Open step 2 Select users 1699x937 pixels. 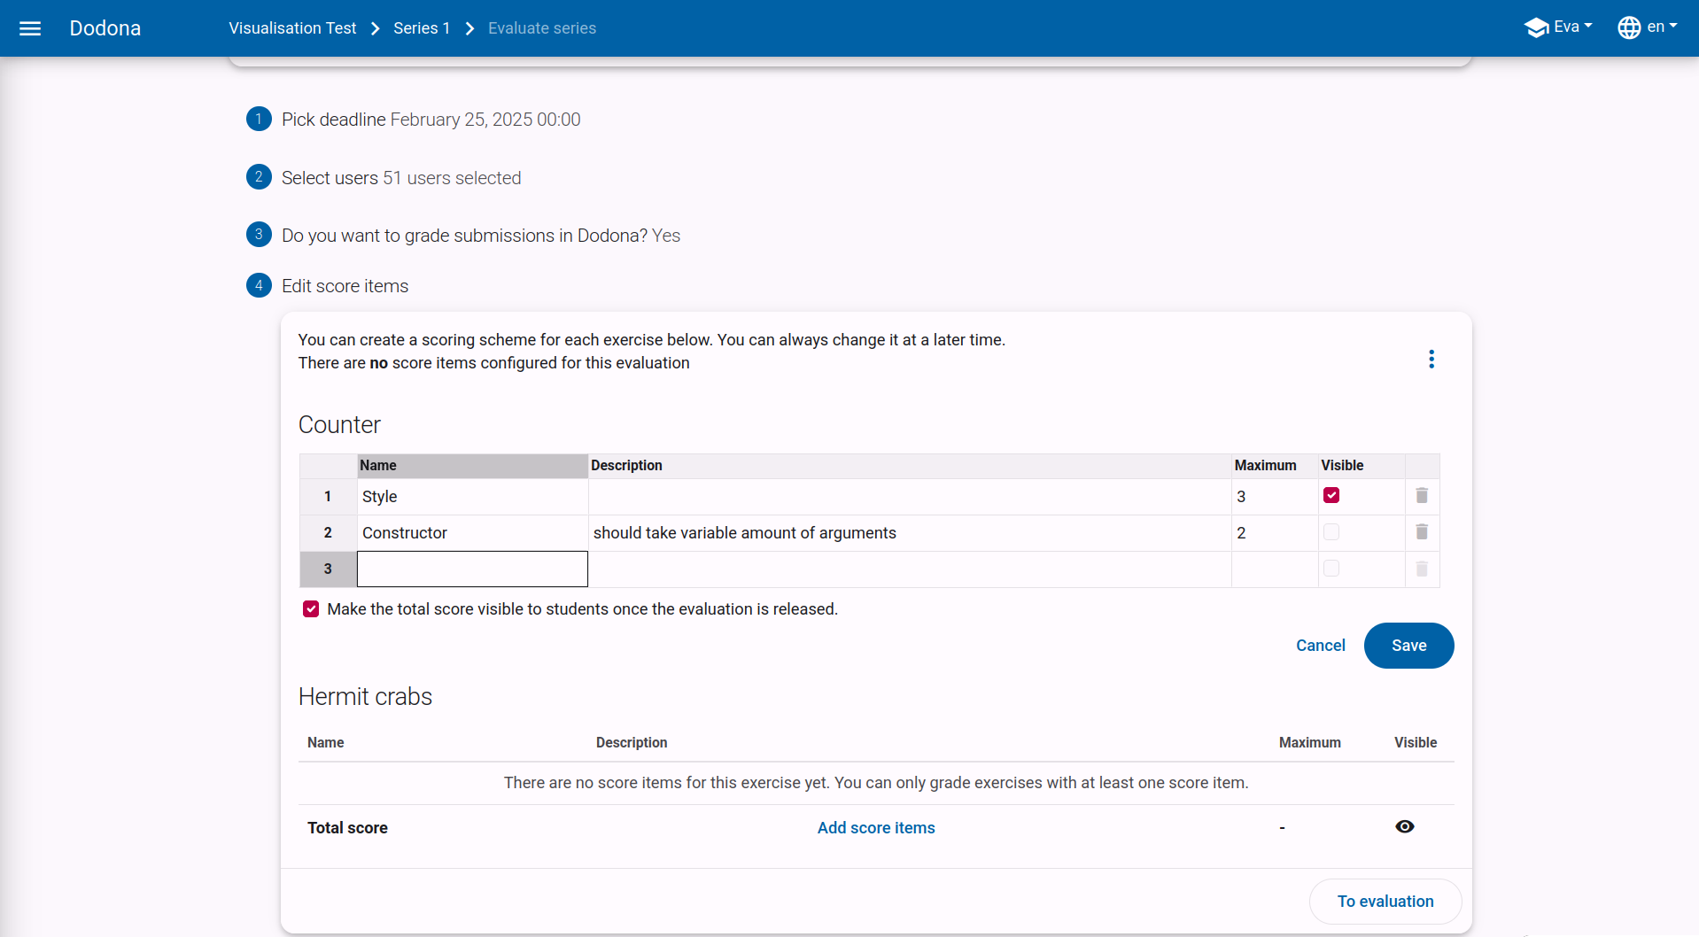pyautogui.click(x=384, y=178)
